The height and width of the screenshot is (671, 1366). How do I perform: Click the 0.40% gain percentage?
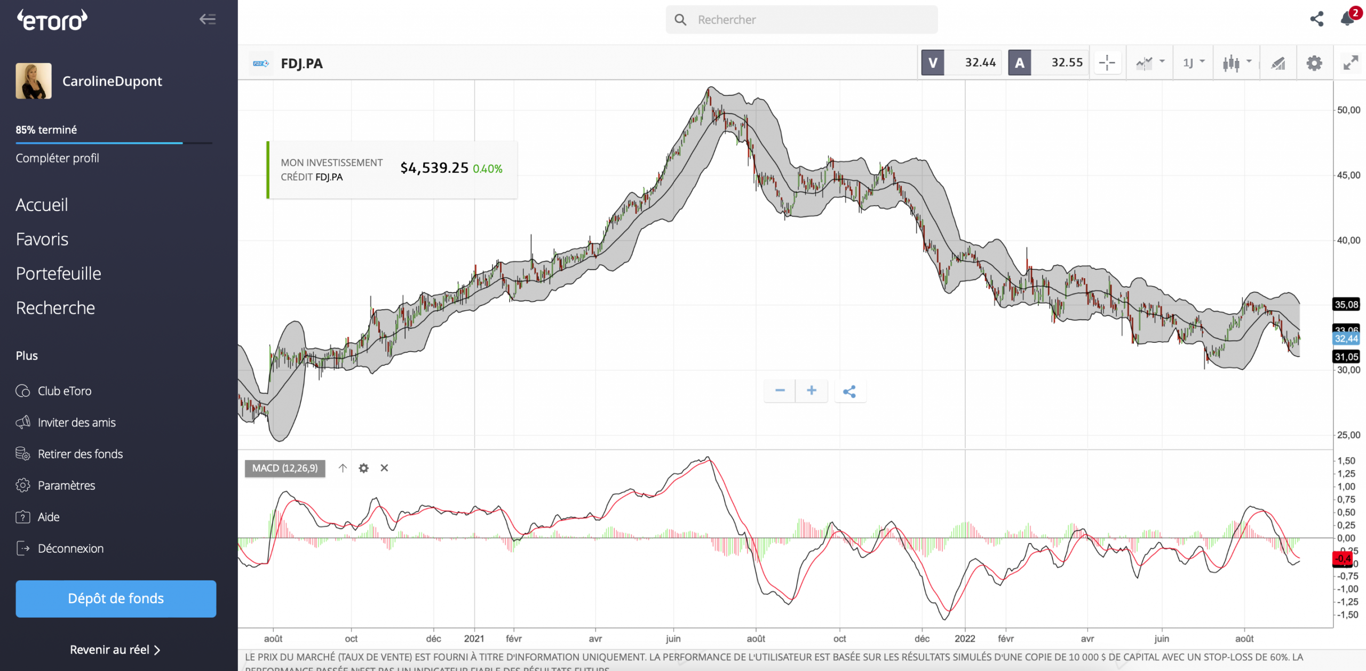coord(488,169)
